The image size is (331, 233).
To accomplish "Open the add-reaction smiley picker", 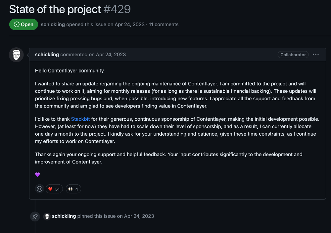I will point(40,189).
